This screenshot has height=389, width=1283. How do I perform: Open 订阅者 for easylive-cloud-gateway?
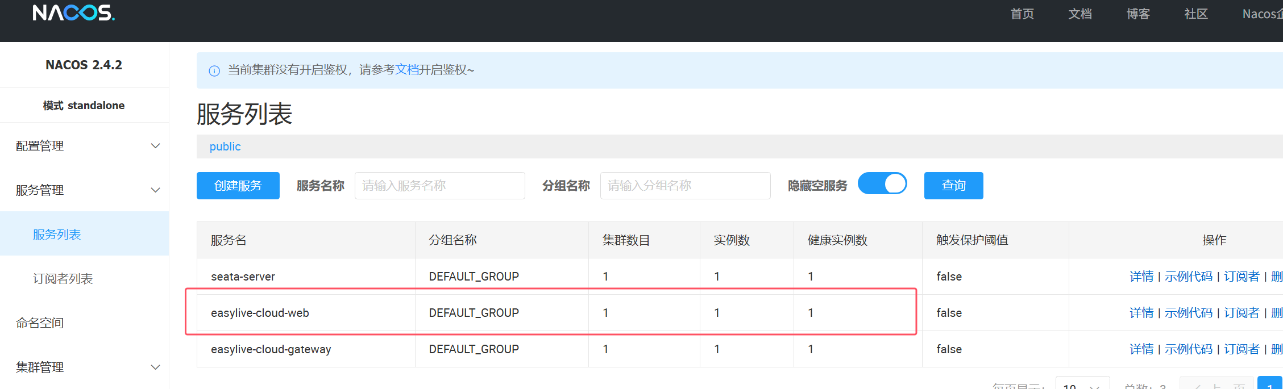1242,349
